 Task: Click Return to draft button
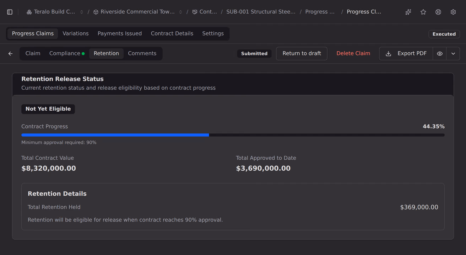(302, 54)
